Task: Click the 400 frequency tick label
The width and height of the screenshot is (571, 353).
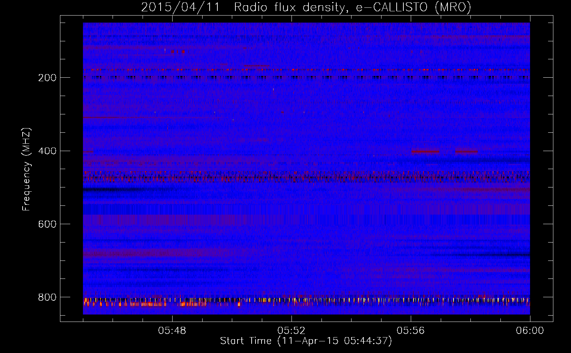Action: 47,151
